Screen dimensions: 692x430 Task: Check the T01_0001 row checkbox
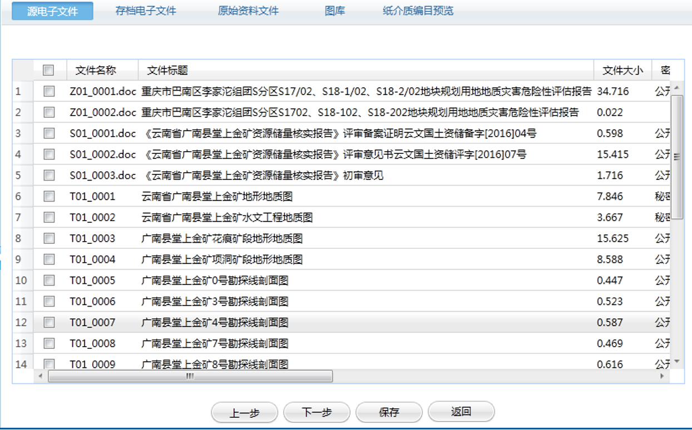click(x=49, y=196)
